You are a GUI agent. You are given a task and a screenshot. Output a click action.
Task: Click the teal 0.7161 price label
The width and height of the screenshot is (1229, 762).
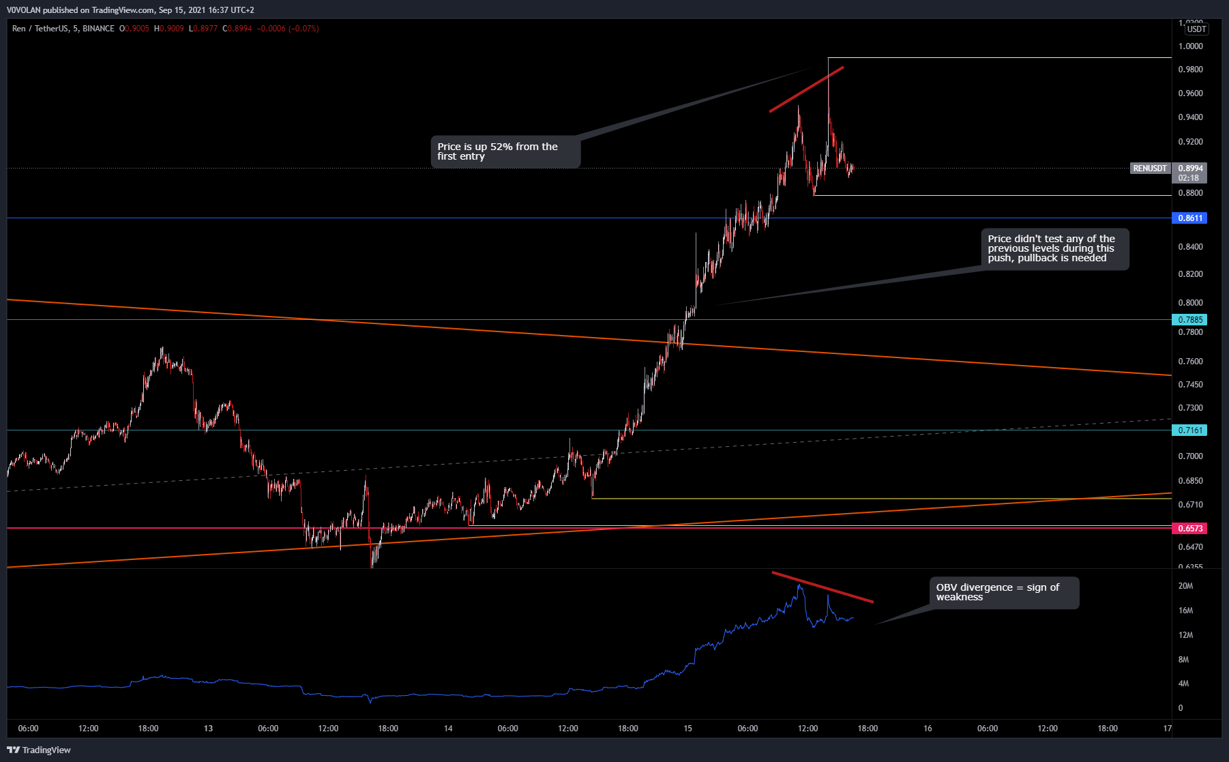tap(1189, 430)
